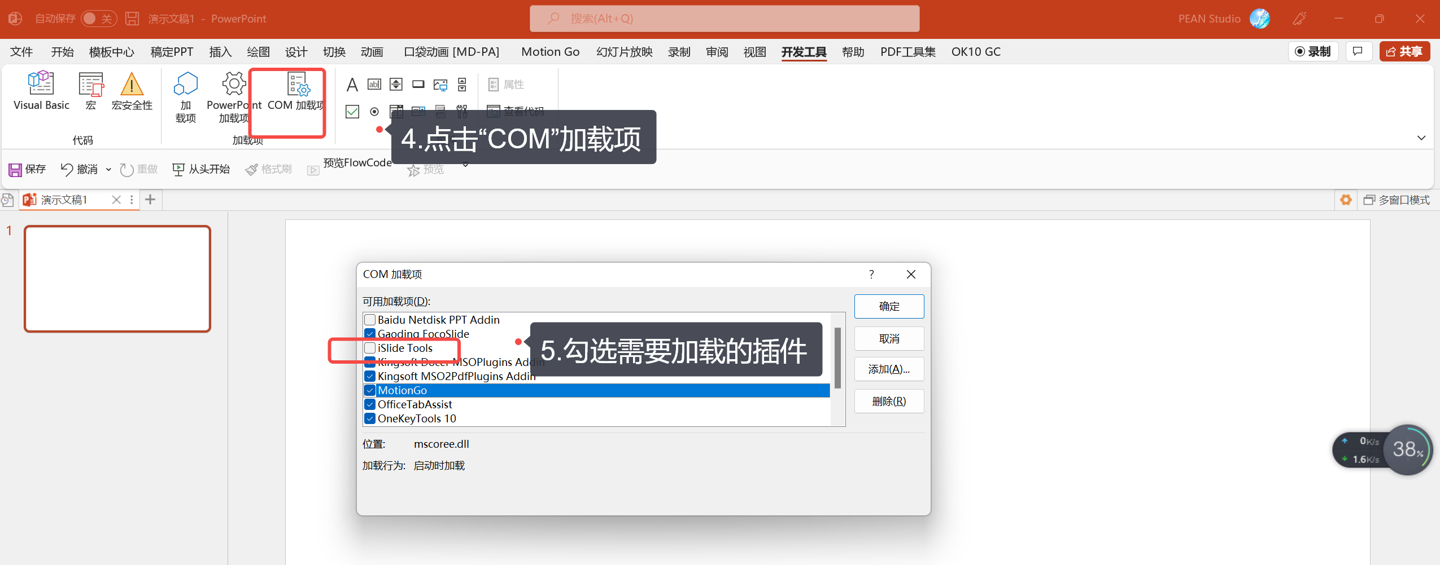Viewport: 1440px width, 565px height.
Task: Check the iSlide Tools checkbox
Action: click(x=370, y=348)
